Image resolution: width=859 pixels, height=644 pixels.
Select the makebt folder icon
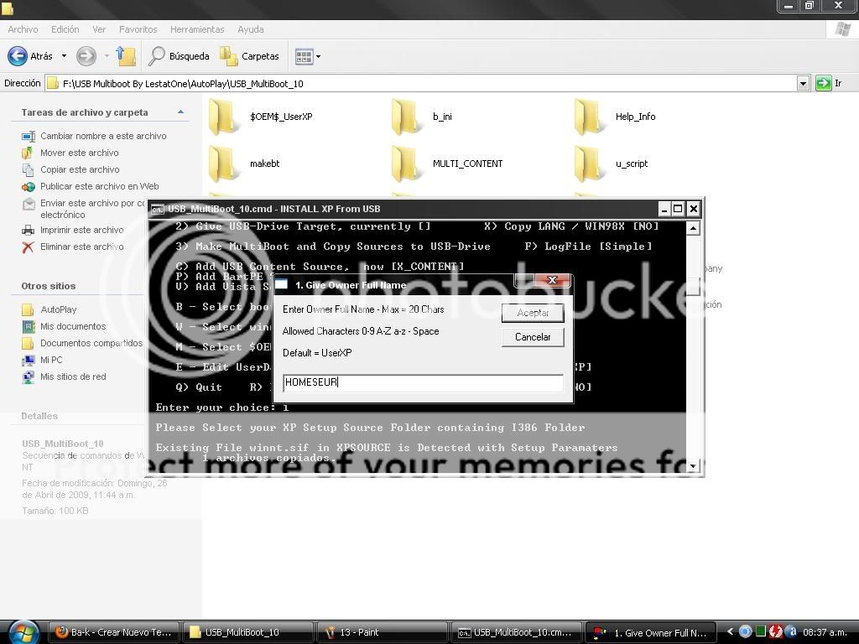(x=224, y=164)
